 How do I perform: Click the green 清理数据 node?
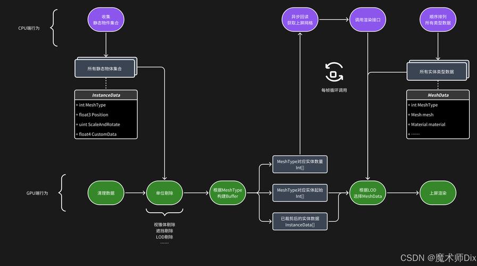point(105,193)
